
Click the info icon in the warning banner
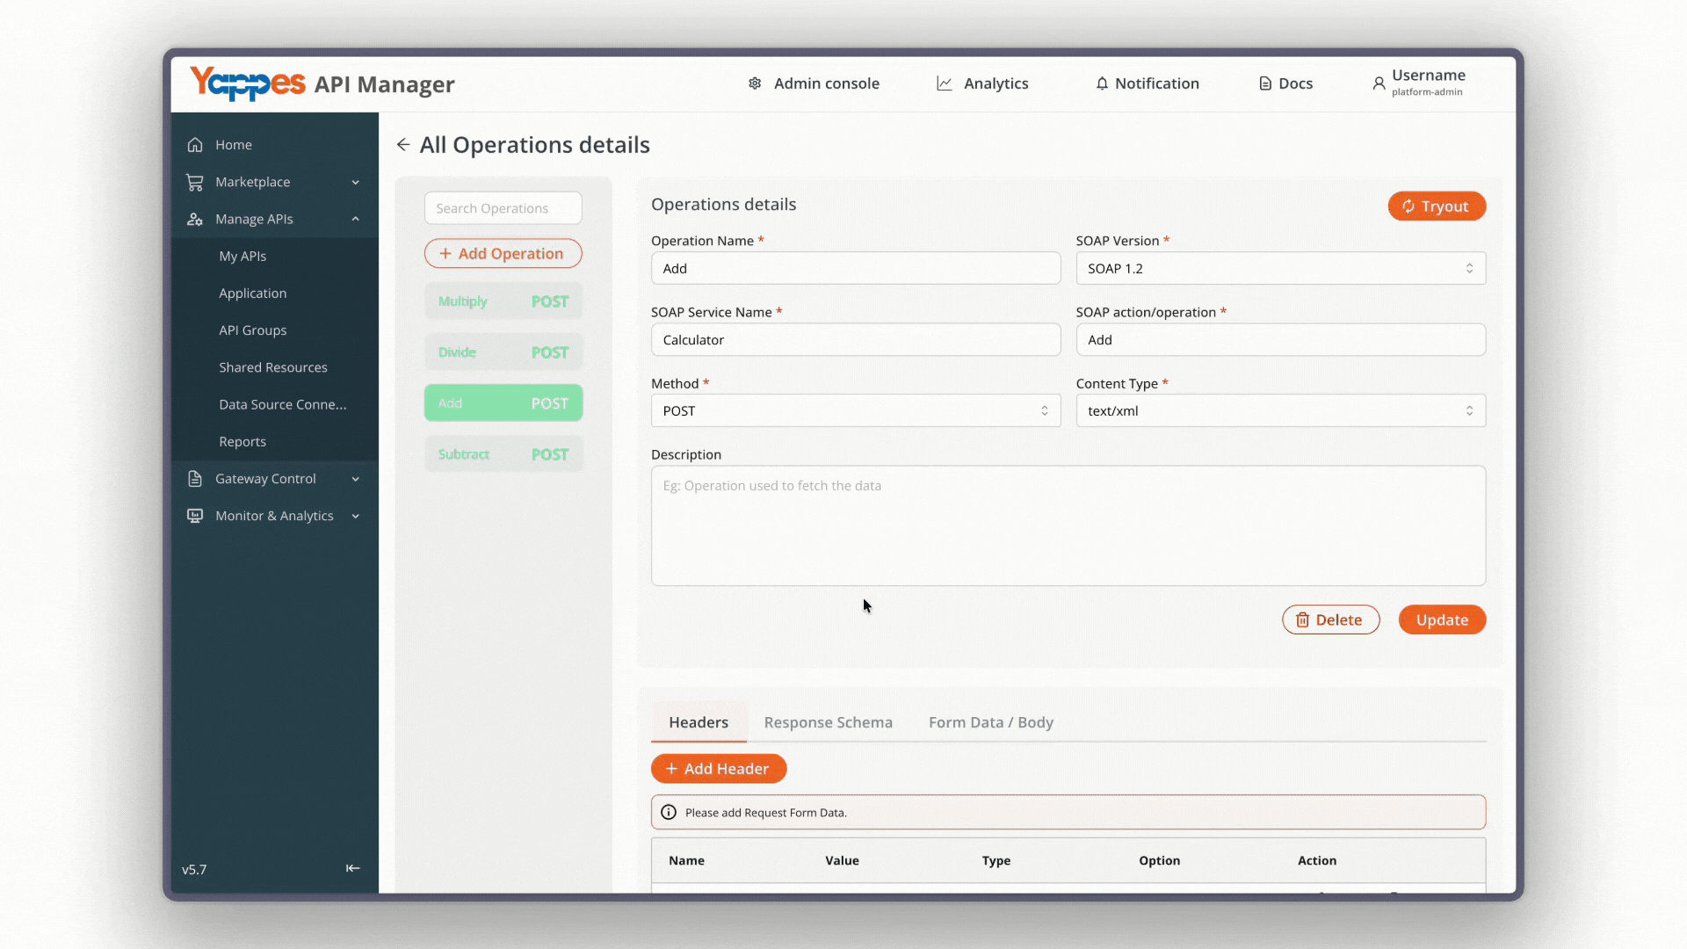pos(669,812)
